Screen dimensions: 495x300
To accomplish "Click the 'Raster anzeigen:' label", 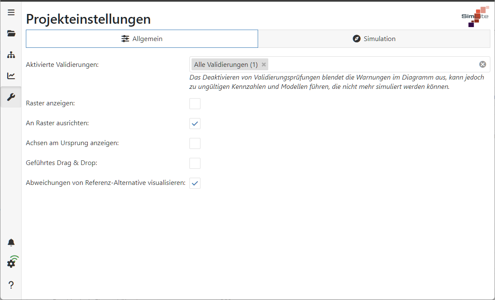I will click(x=50, y=103).
